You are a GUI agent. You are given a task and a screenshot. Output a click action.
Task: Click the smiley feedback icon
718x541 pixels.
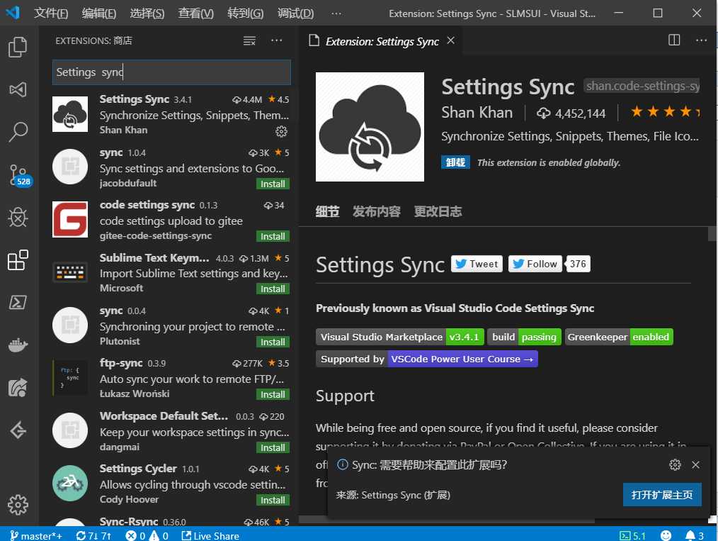[666, 535]
